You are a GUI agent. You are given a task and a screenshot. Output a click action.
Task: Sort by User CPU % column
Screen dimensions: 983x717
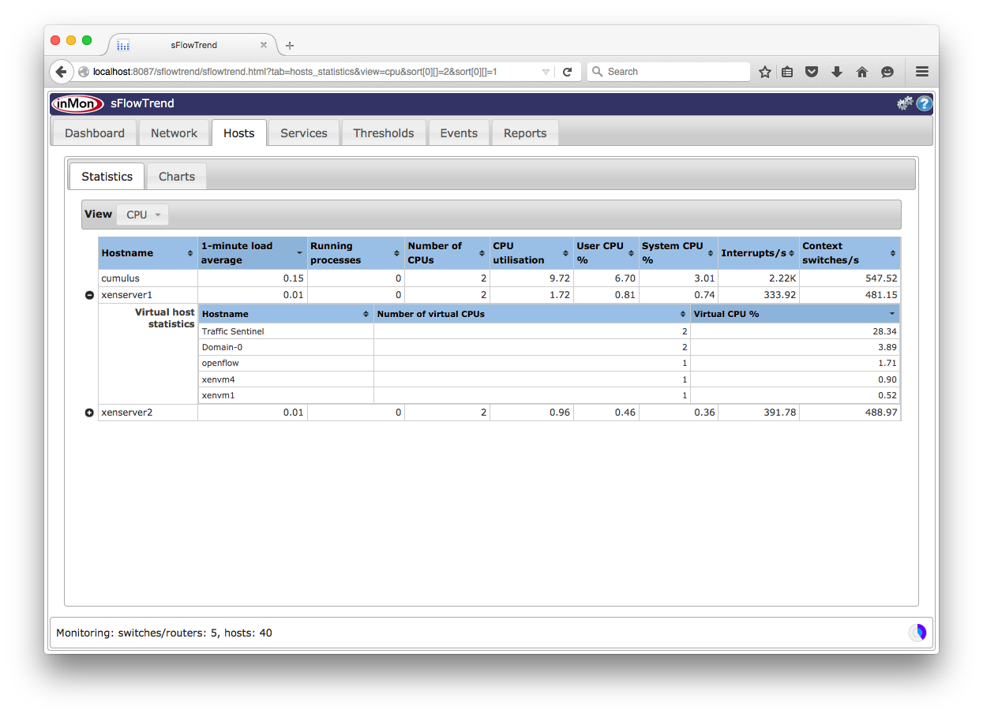click(606, 253)
